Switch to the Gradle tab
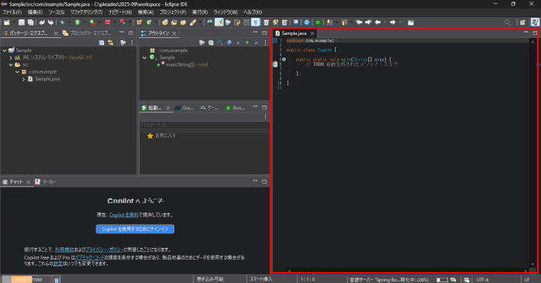The width and height of the screenshot is (541, 283). click(x=184, y=108)
